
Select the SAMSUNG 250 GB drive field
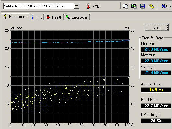click(41, 6)
